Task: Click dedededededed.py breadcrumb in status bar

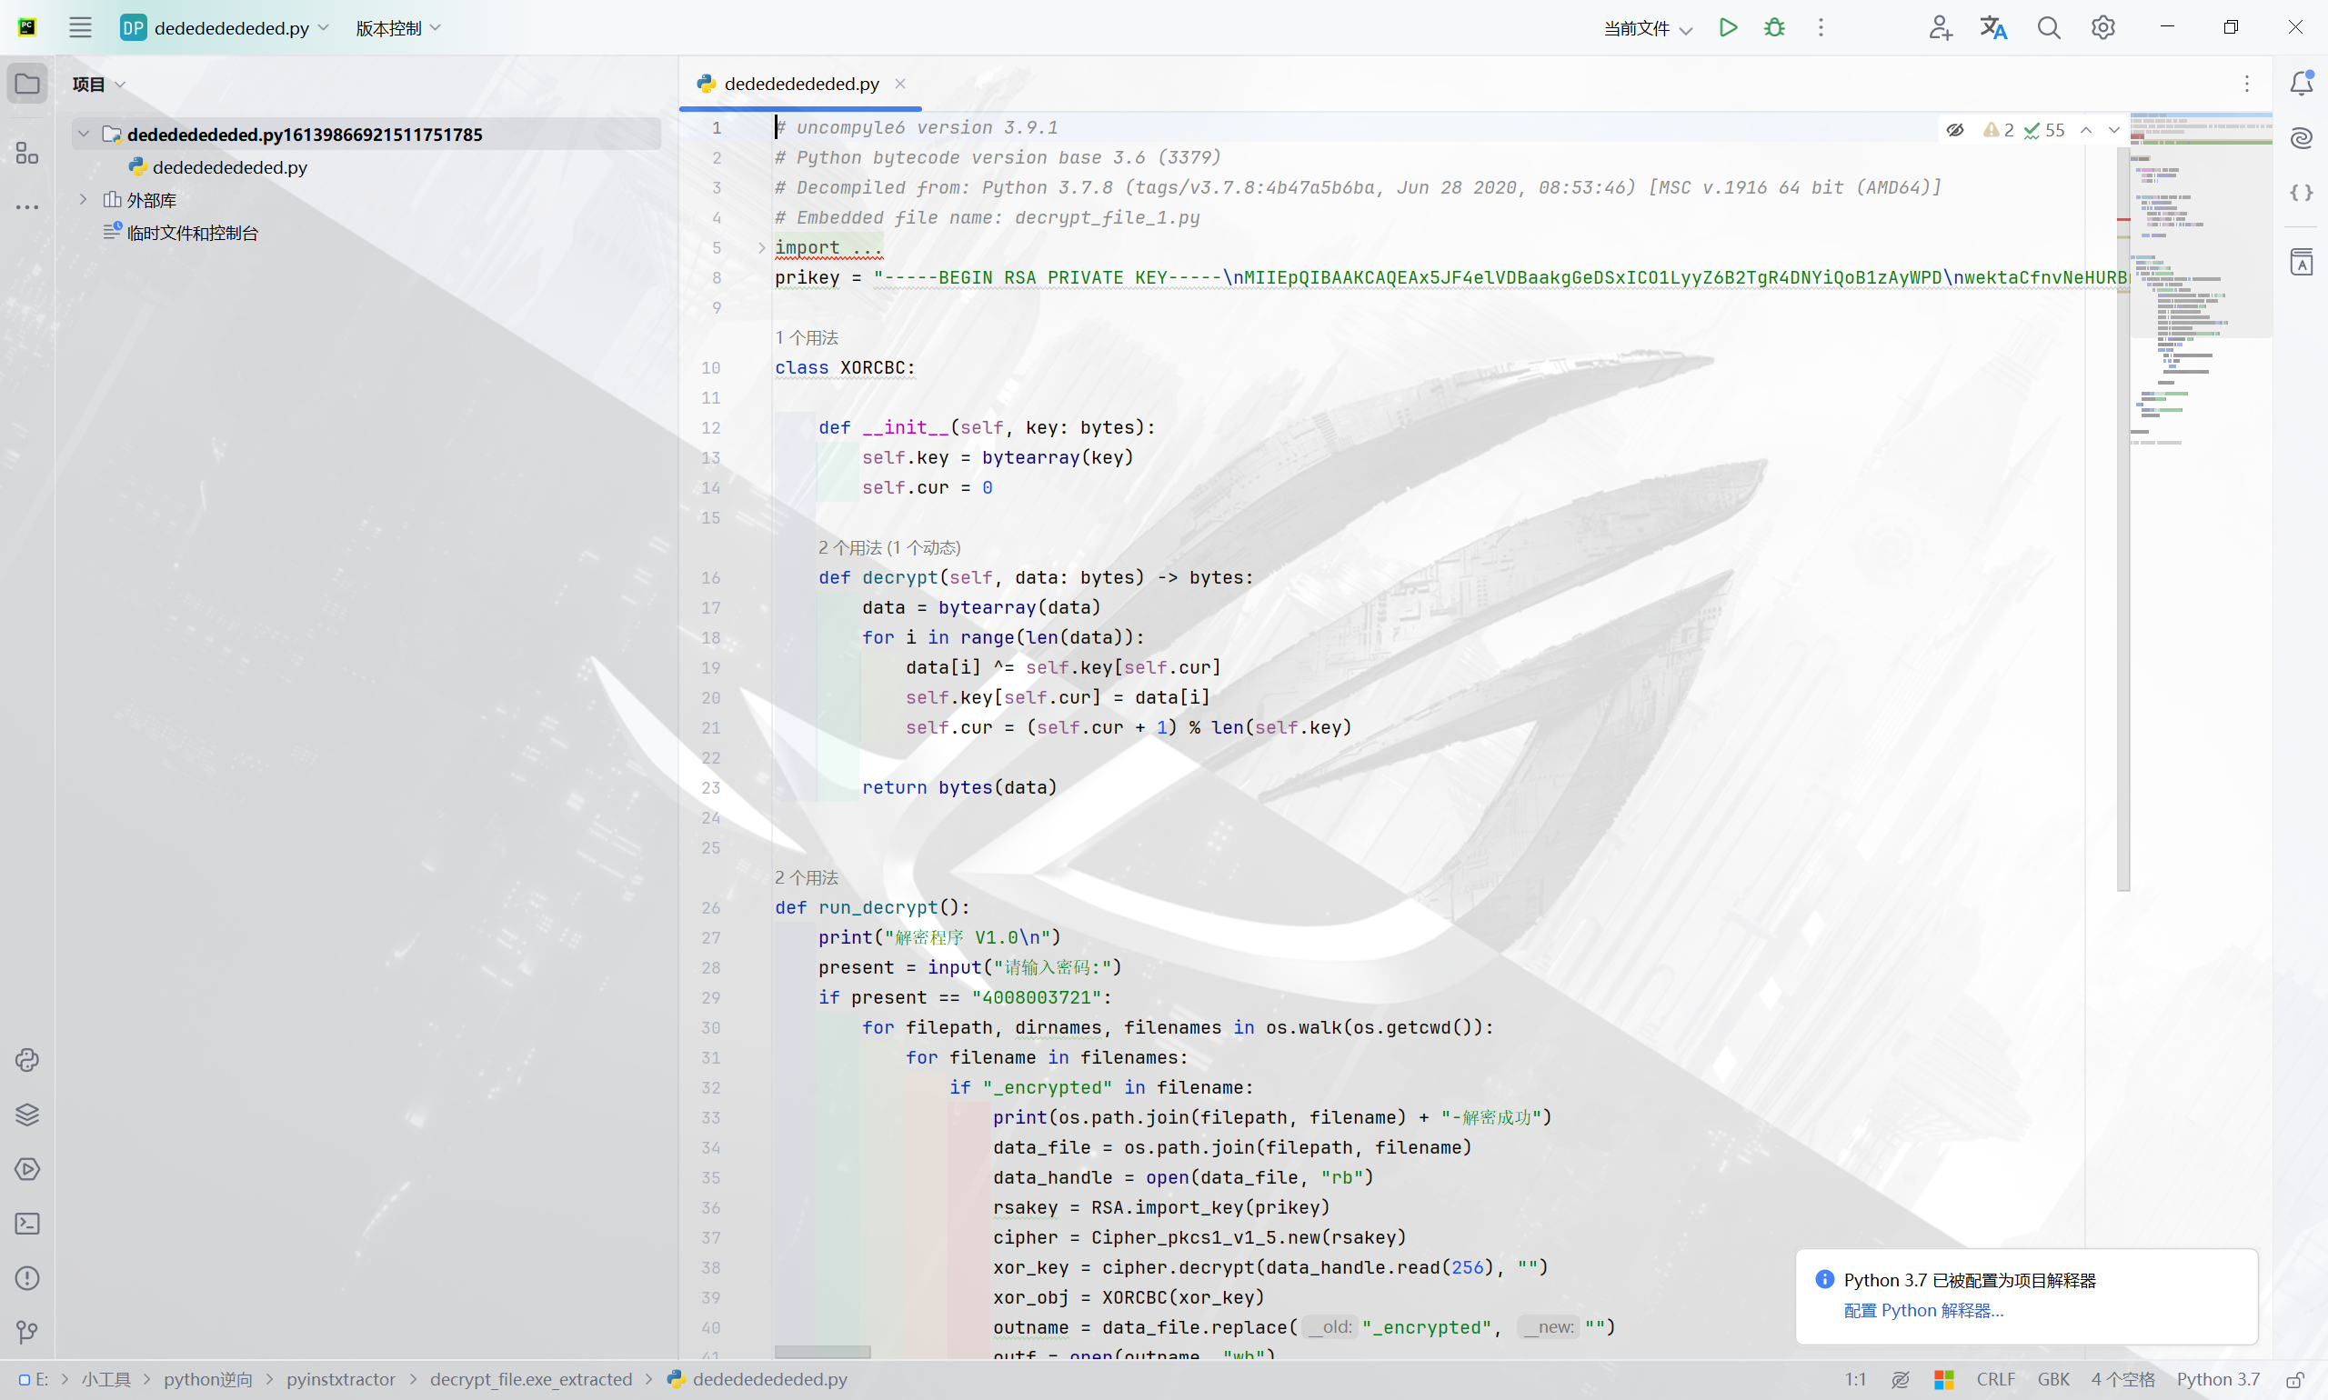Action: [758, 1379]
